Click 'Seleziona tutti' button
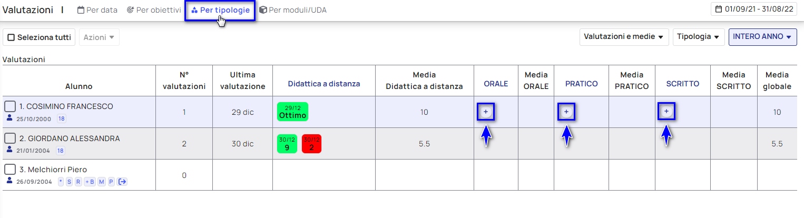The width and height of the screenshot is (804, 218). 39,37
